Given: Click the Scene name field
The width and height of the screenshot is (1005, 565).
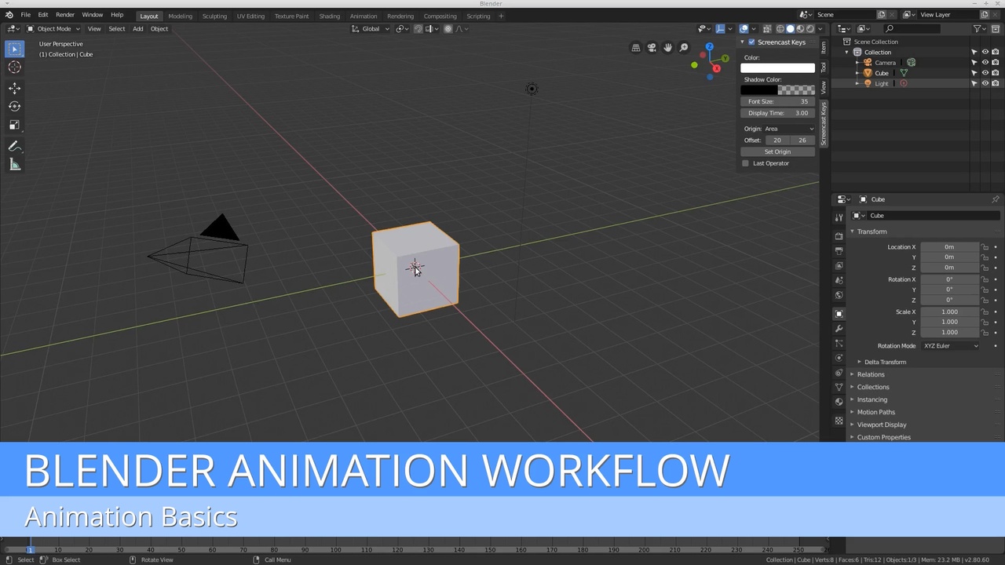Looking at the screenshot, I should 844,15.
